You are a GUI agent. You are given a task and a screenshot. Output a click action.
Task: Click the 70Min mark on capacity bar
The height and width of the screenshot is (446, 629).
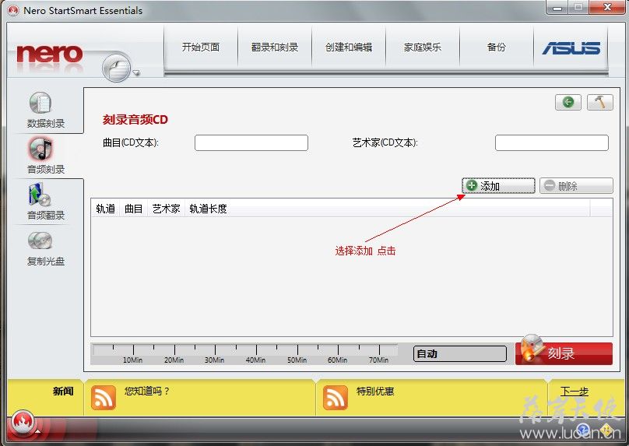(x=378, y=360)
